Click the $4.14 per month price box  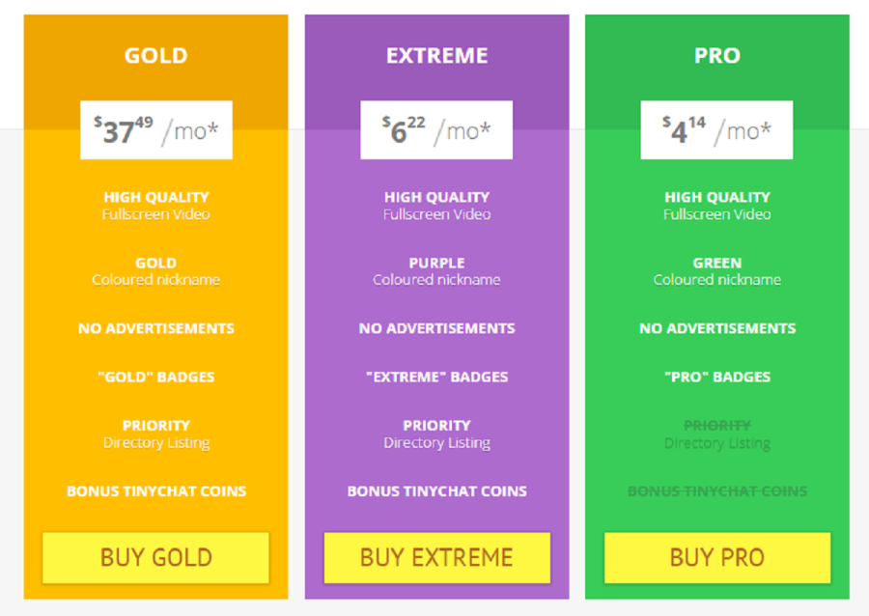click(x=716, y=129)
